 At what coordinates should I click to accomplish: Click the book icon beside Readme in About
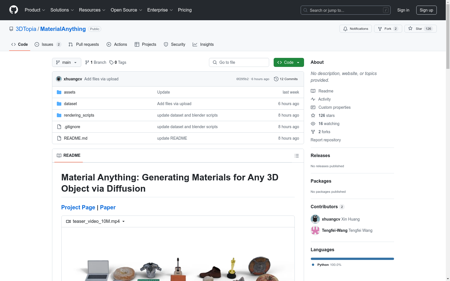(x=313, y=91)
